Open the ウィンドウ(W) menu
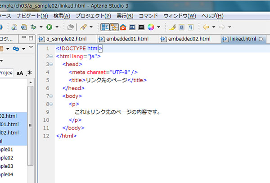Viewport: 270px width, 183px height. pos(180,16)
